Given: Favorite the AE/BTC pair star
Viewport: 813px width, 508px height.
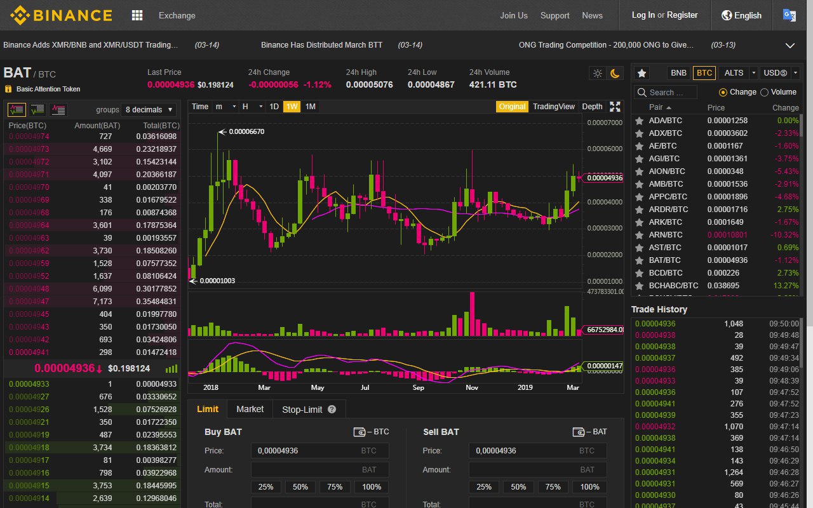Looking at the screenshot, I should [x=639, y=146].
